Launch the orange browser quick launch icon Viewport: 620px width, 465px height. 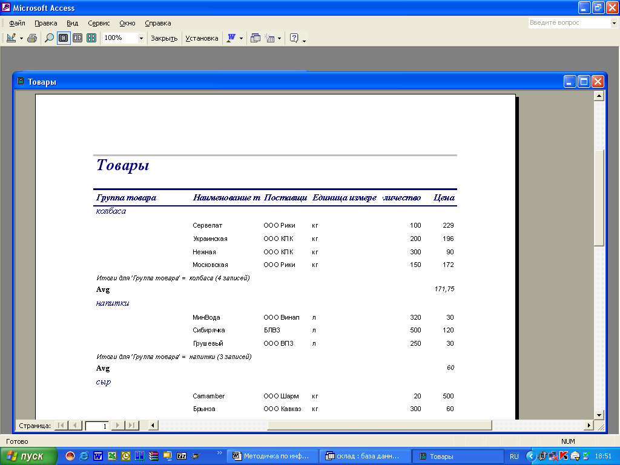[x=70, y=456]
